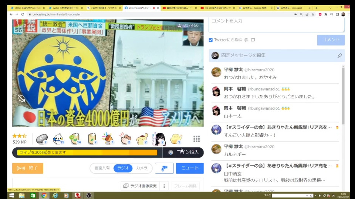Click the copy icon next to the @ symbol
The height and width of the screenshot is (199, 355).
click(x=253, y=40)
